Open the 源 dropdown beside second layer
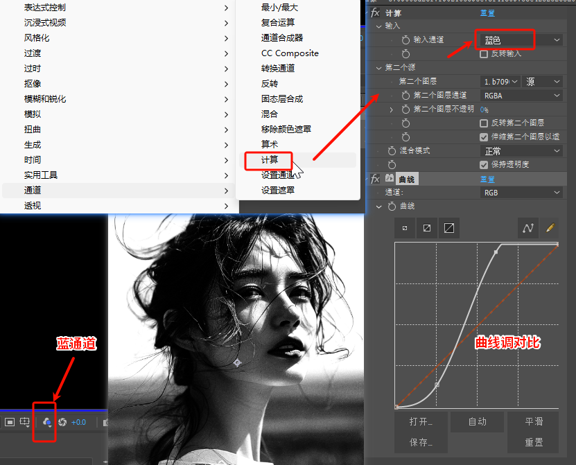The height and width of the screenshot is (465, 576). click(x=543, y=82)
